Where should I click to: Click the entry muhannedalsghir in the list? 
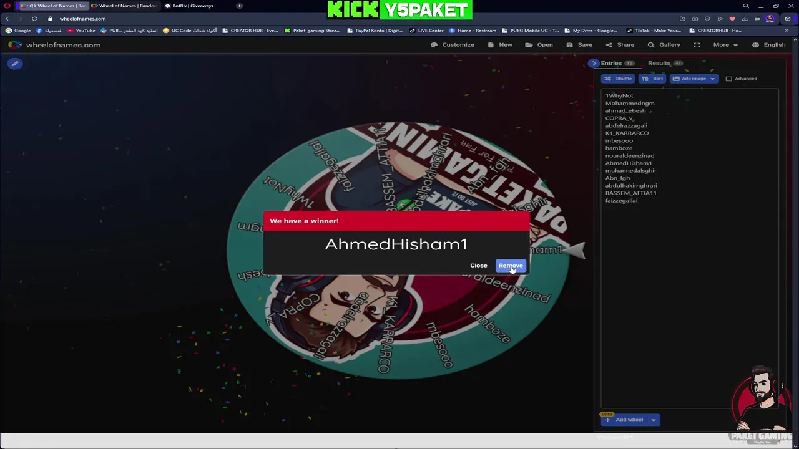pos(630,170)
